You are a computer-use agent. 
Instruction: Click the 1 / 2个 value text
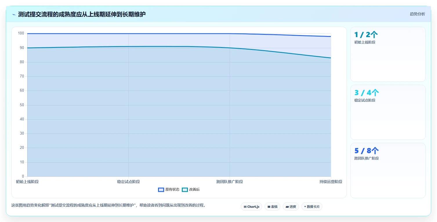tap(366, 35)
